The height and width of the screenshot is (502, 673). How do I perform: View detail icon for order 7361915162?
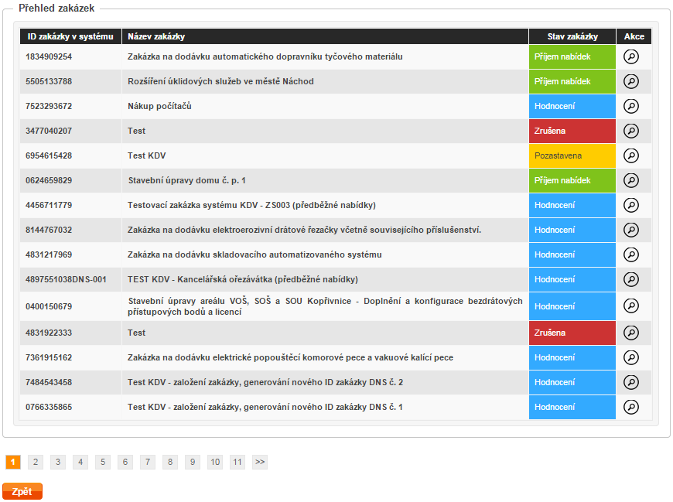pyautogui.click(x=631, y=357)
